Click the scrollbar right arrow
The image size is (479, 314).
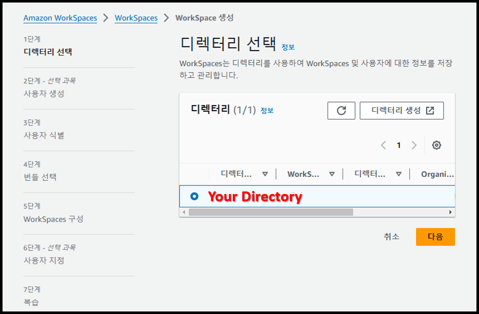(x=450, y=212)
